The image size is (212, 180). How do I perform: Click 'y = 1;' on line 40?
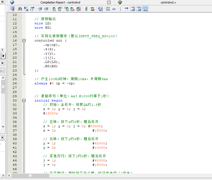(x=49, y=143)
